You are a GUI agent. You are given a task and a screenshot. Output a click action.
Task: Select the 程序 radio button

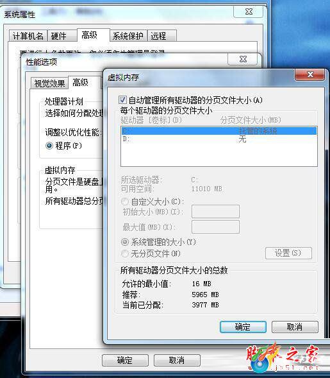49,146
